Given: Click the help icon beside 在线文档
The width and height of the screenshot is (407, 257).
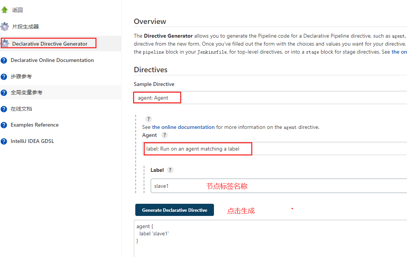Looking at the screenshot, I should click(4, 109).
